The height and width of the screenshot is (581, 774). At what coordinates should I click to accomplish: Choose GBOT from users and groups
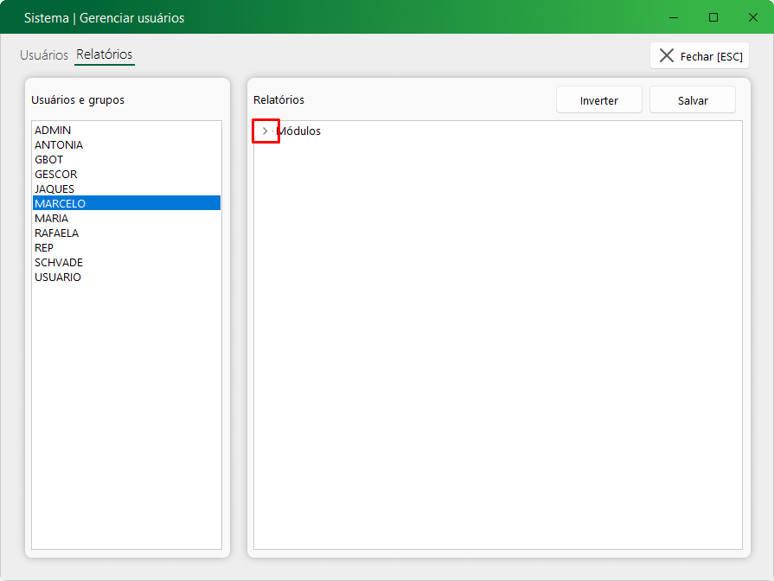pyautogui.click(x=48, y=160)
